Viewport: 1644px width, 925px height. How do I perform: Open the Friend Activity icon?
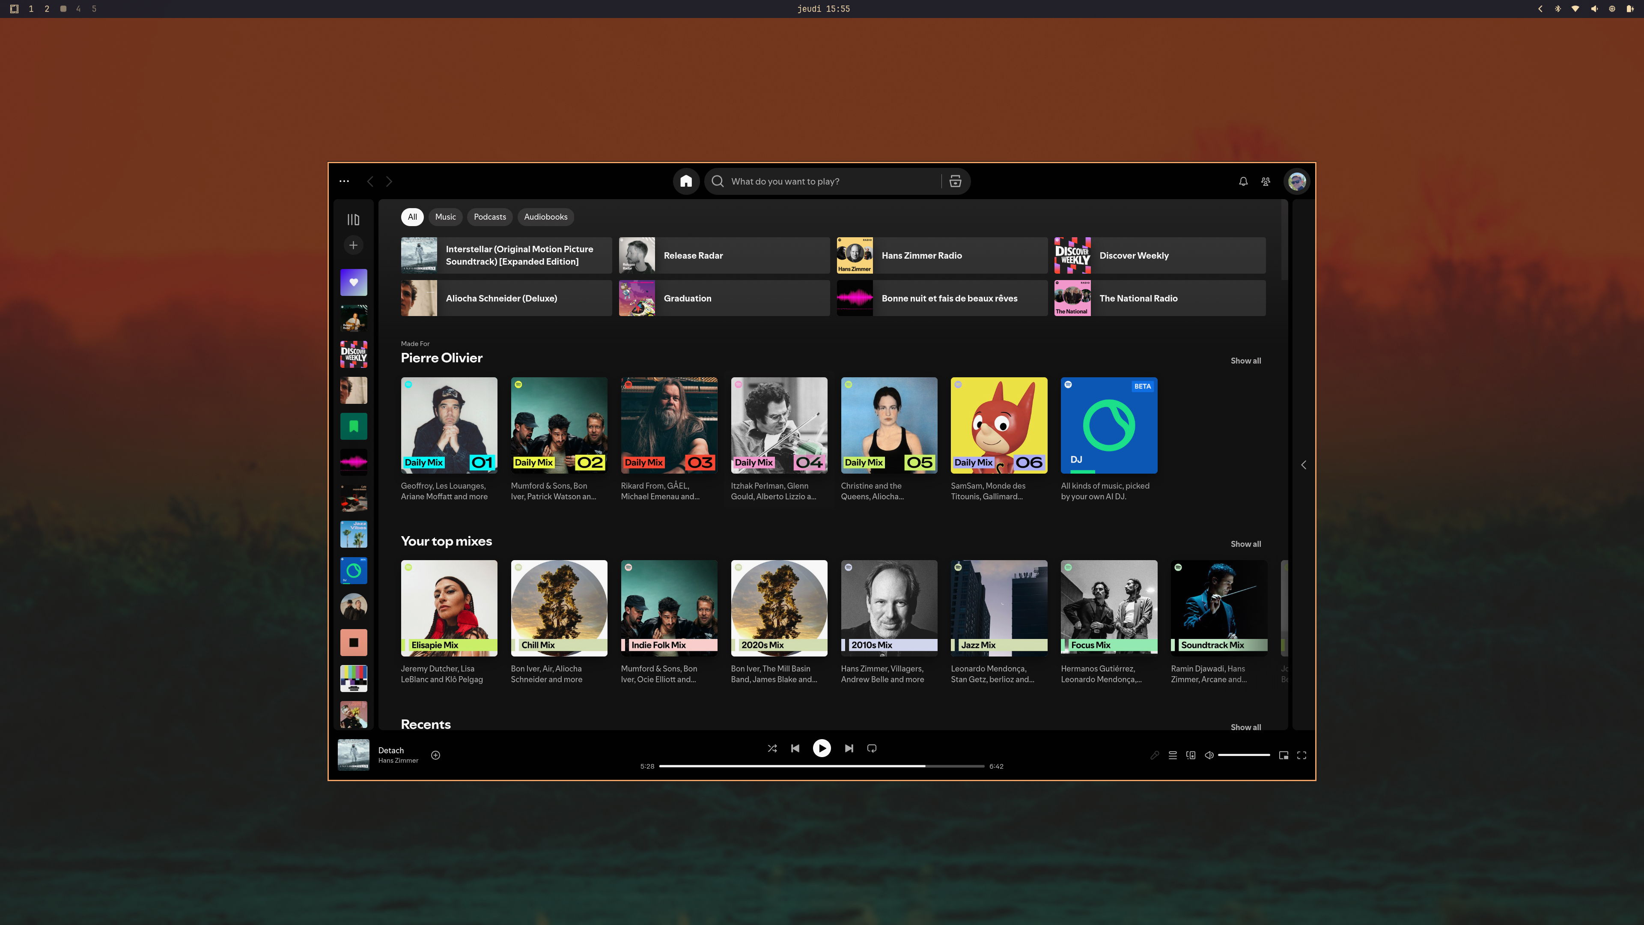(x=1266, y=181)
